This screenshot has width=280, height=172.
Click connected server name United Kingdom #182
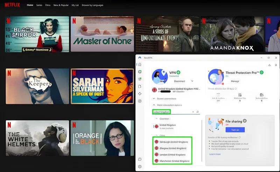point(179,89)
